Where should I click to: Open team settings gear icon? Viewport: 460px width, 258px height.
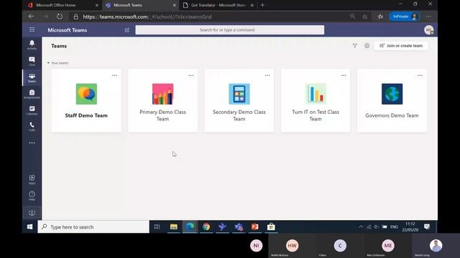(x=367, y=46)
